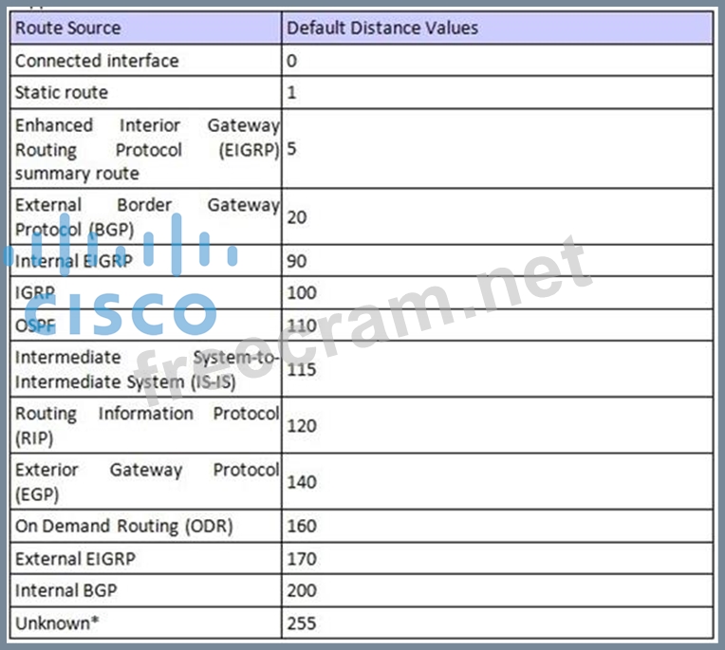Image resolution: width=725 pixels, height=650 pixels.
Task: Click the distance value 20
Action: [x=296, y=217]
